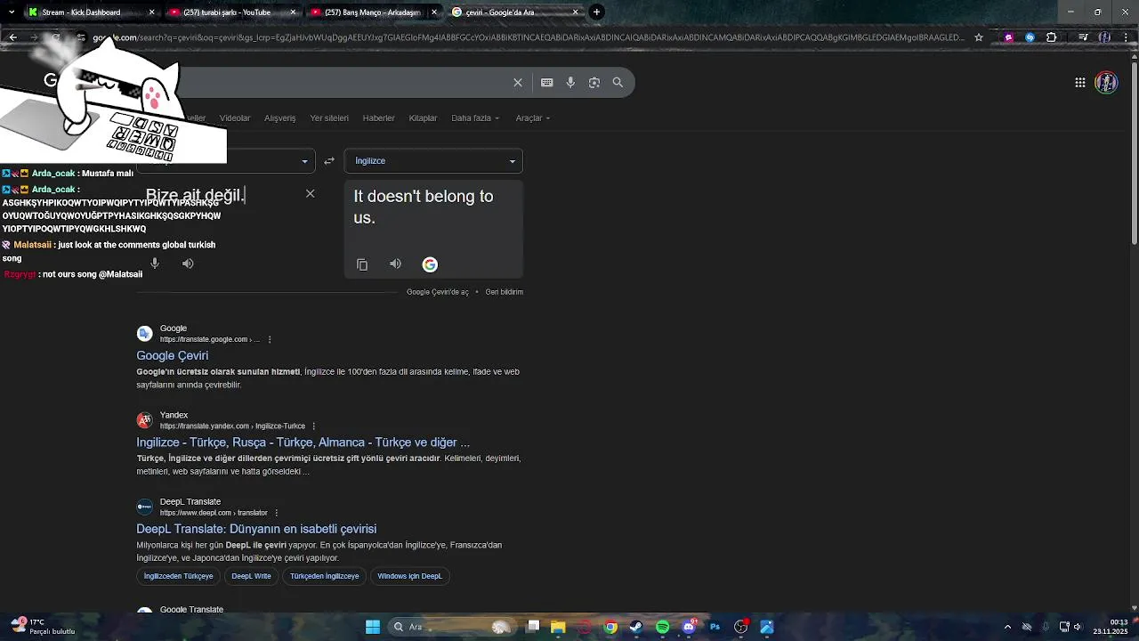Open the pink extension icon in toolbar

coord(1008,37)
